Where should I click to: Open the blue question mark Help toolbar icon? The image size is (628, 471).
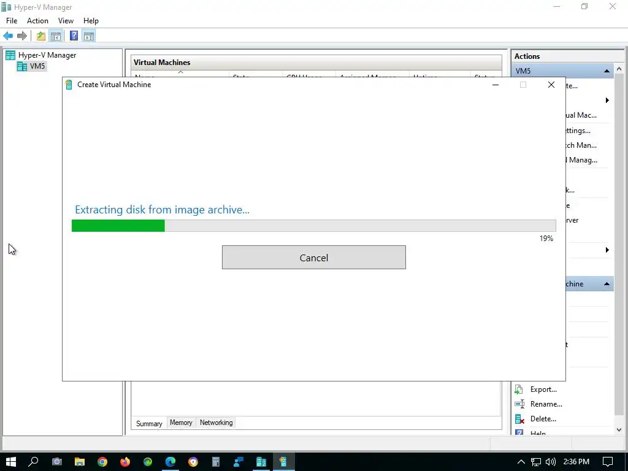pyautogui.click(x=74, y=36)
